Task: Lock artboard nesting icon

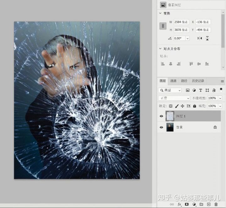Action: pos(189,106)
